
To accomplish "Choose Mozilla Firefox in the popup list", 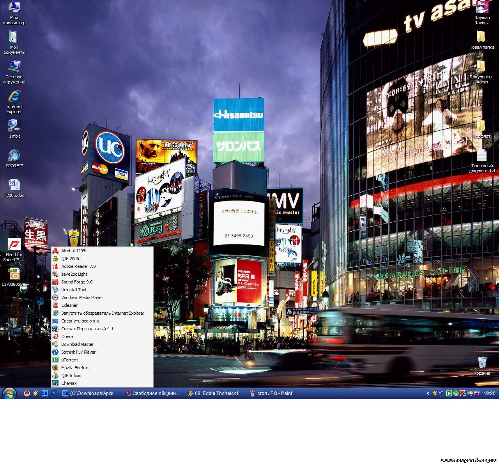I will coord(102,368).
